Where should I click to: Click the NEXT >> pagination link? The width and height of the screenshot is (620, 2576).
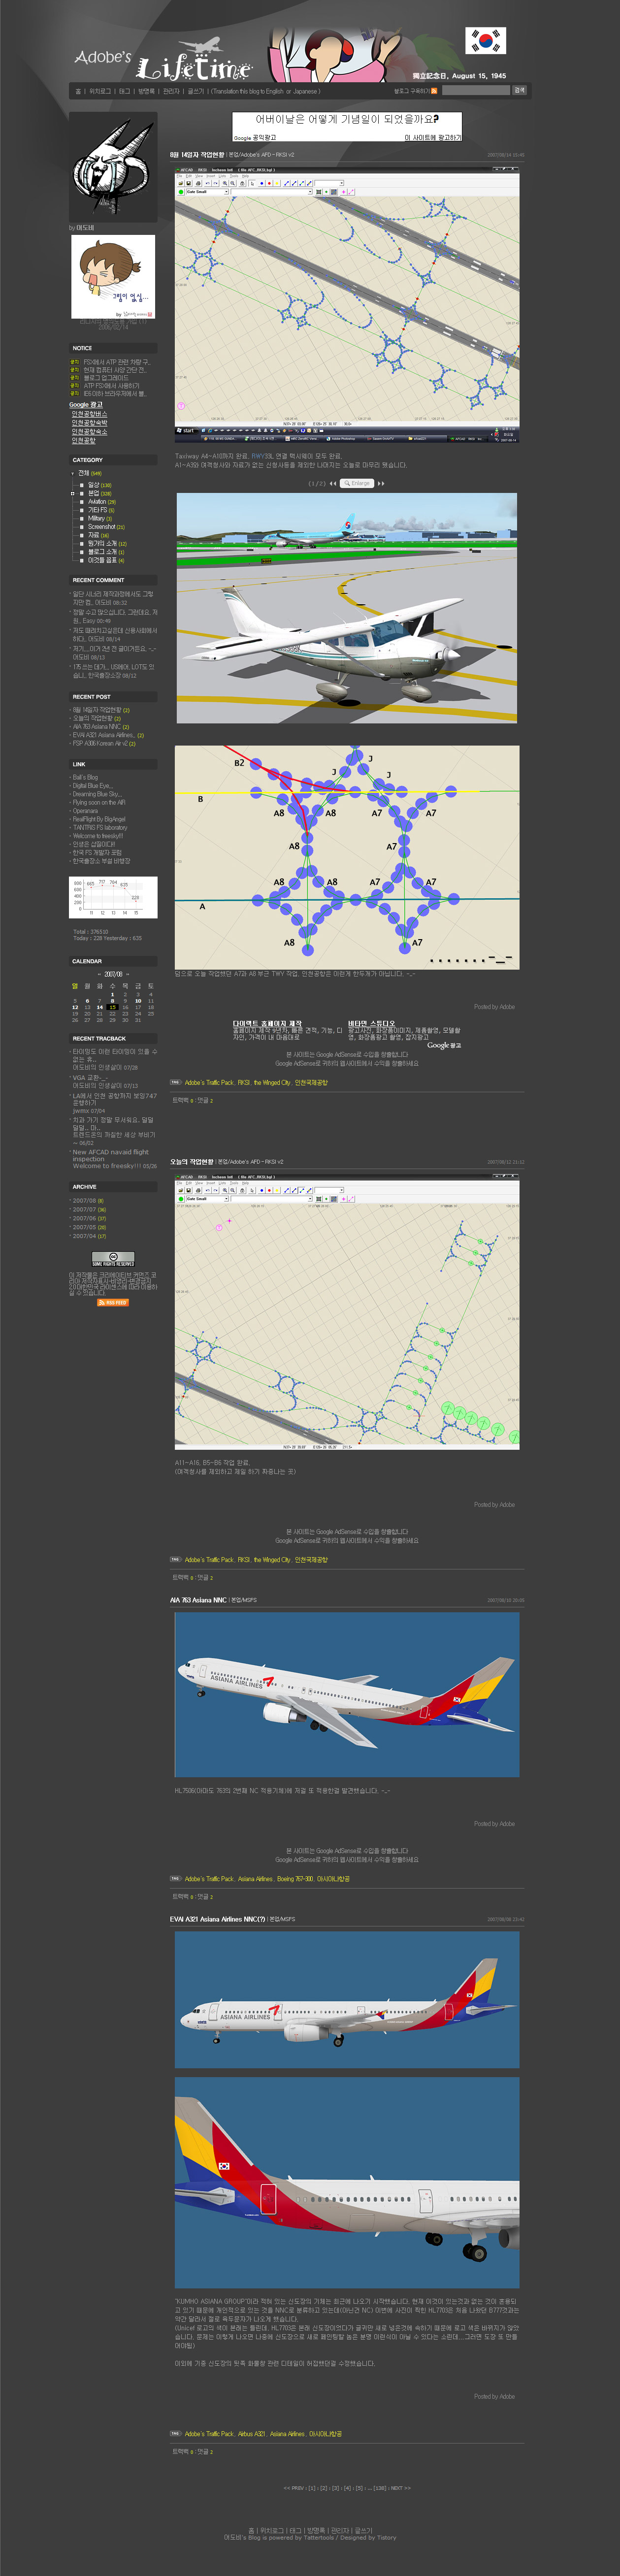coord(400,2488)
